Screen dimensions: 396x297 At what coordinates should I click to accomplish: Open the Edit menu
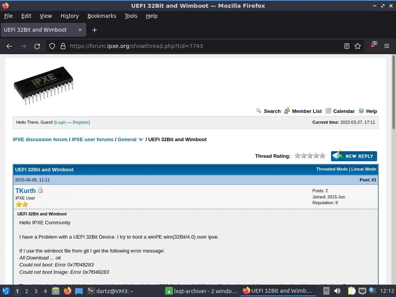[26, 16]
